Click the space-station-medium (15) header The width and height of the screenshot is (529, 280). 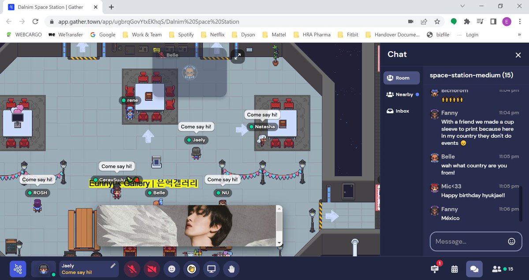tap(471, 75)
